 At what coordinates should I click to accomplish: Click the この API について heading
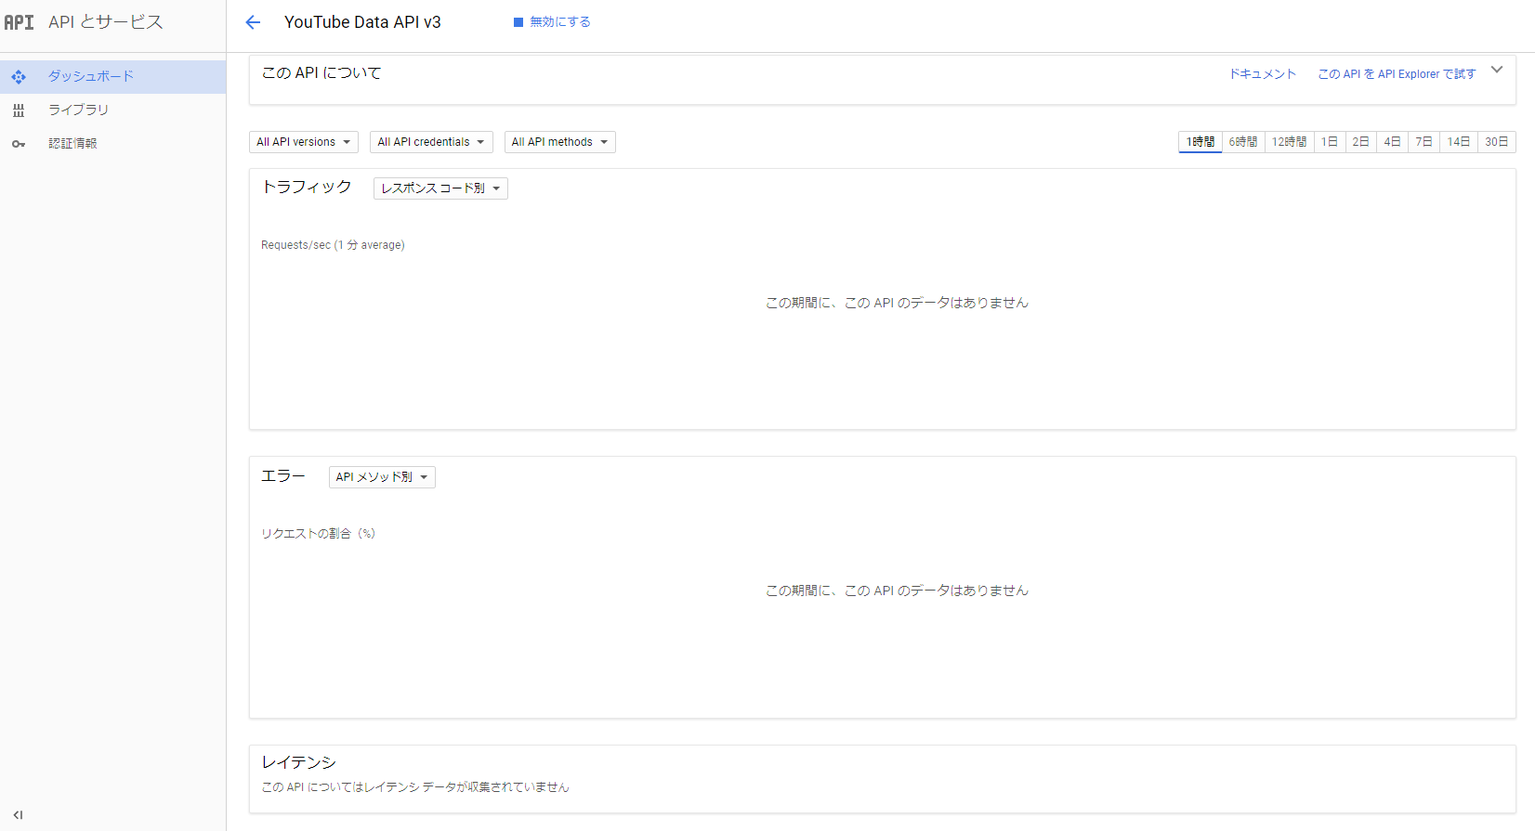321,73
